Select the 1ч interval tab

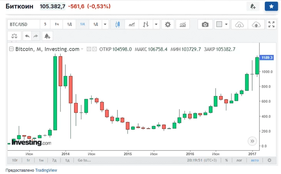click(x=57, y=24)
